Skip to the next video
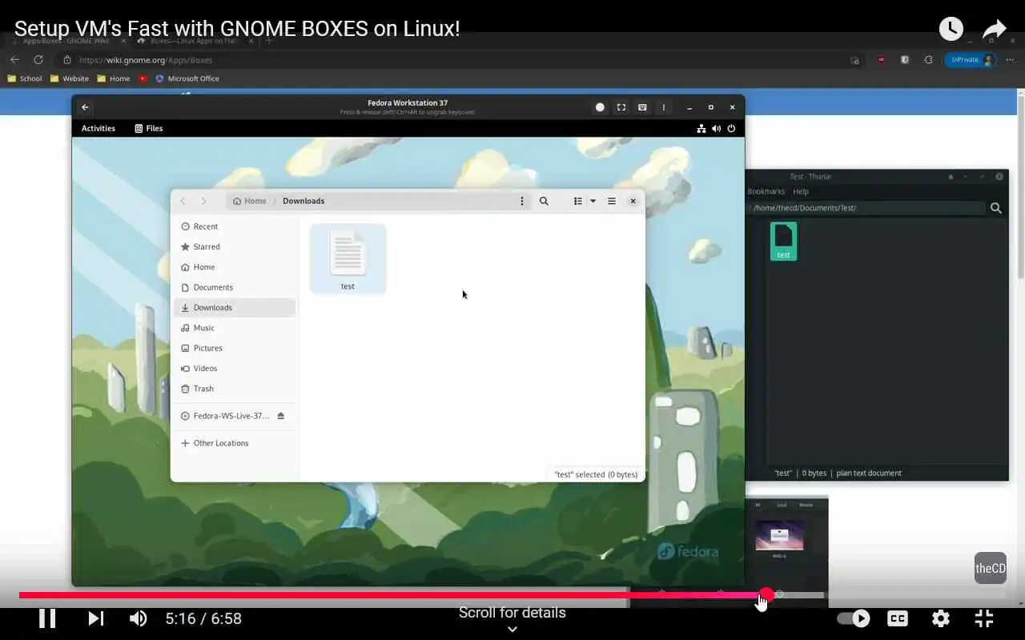Screen dimensions: 1025x640 point(95,618)
